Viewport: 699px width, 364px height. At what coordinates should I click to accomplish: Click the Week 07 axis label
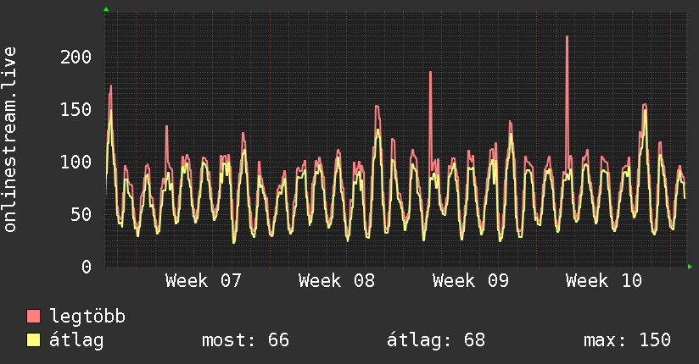(204, 281)
